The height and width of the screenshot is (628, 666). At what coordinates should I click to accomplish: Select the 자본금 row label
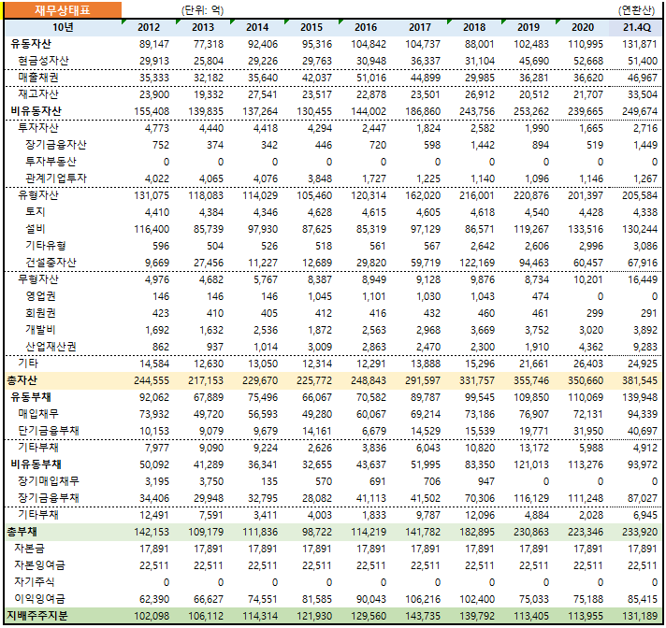[29, 549]
